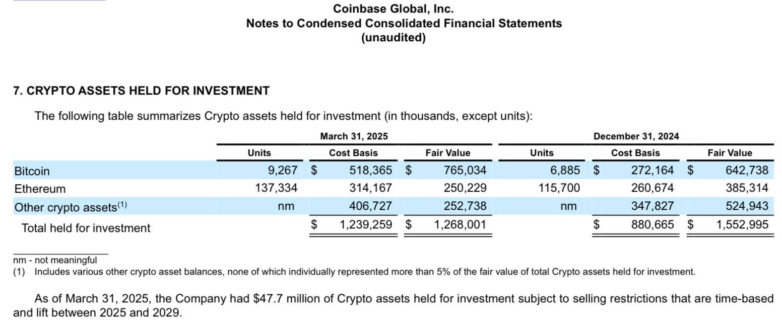This screenshot has height=326, width=782.
Task: Click December Bitcoin units 6,885
Action: [565, 171]
